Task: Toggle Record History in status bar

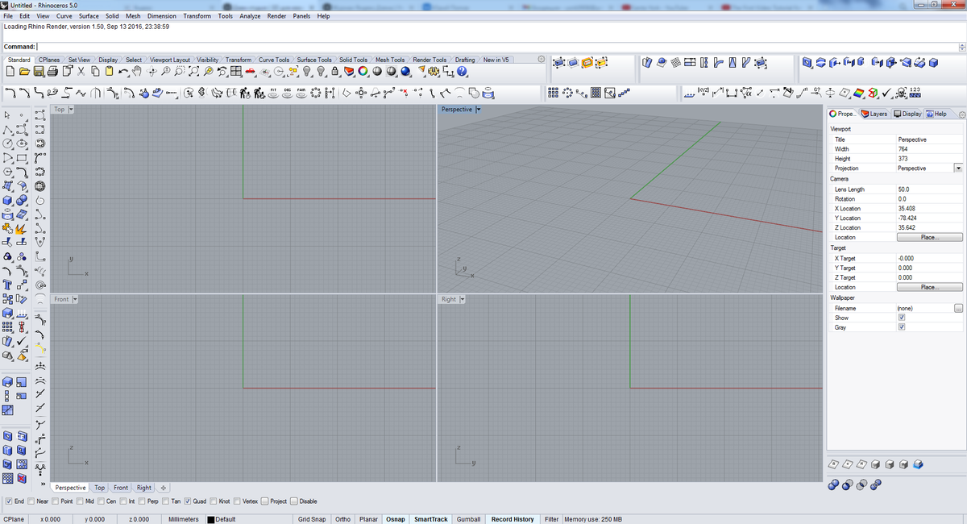Action: [513, 519]
